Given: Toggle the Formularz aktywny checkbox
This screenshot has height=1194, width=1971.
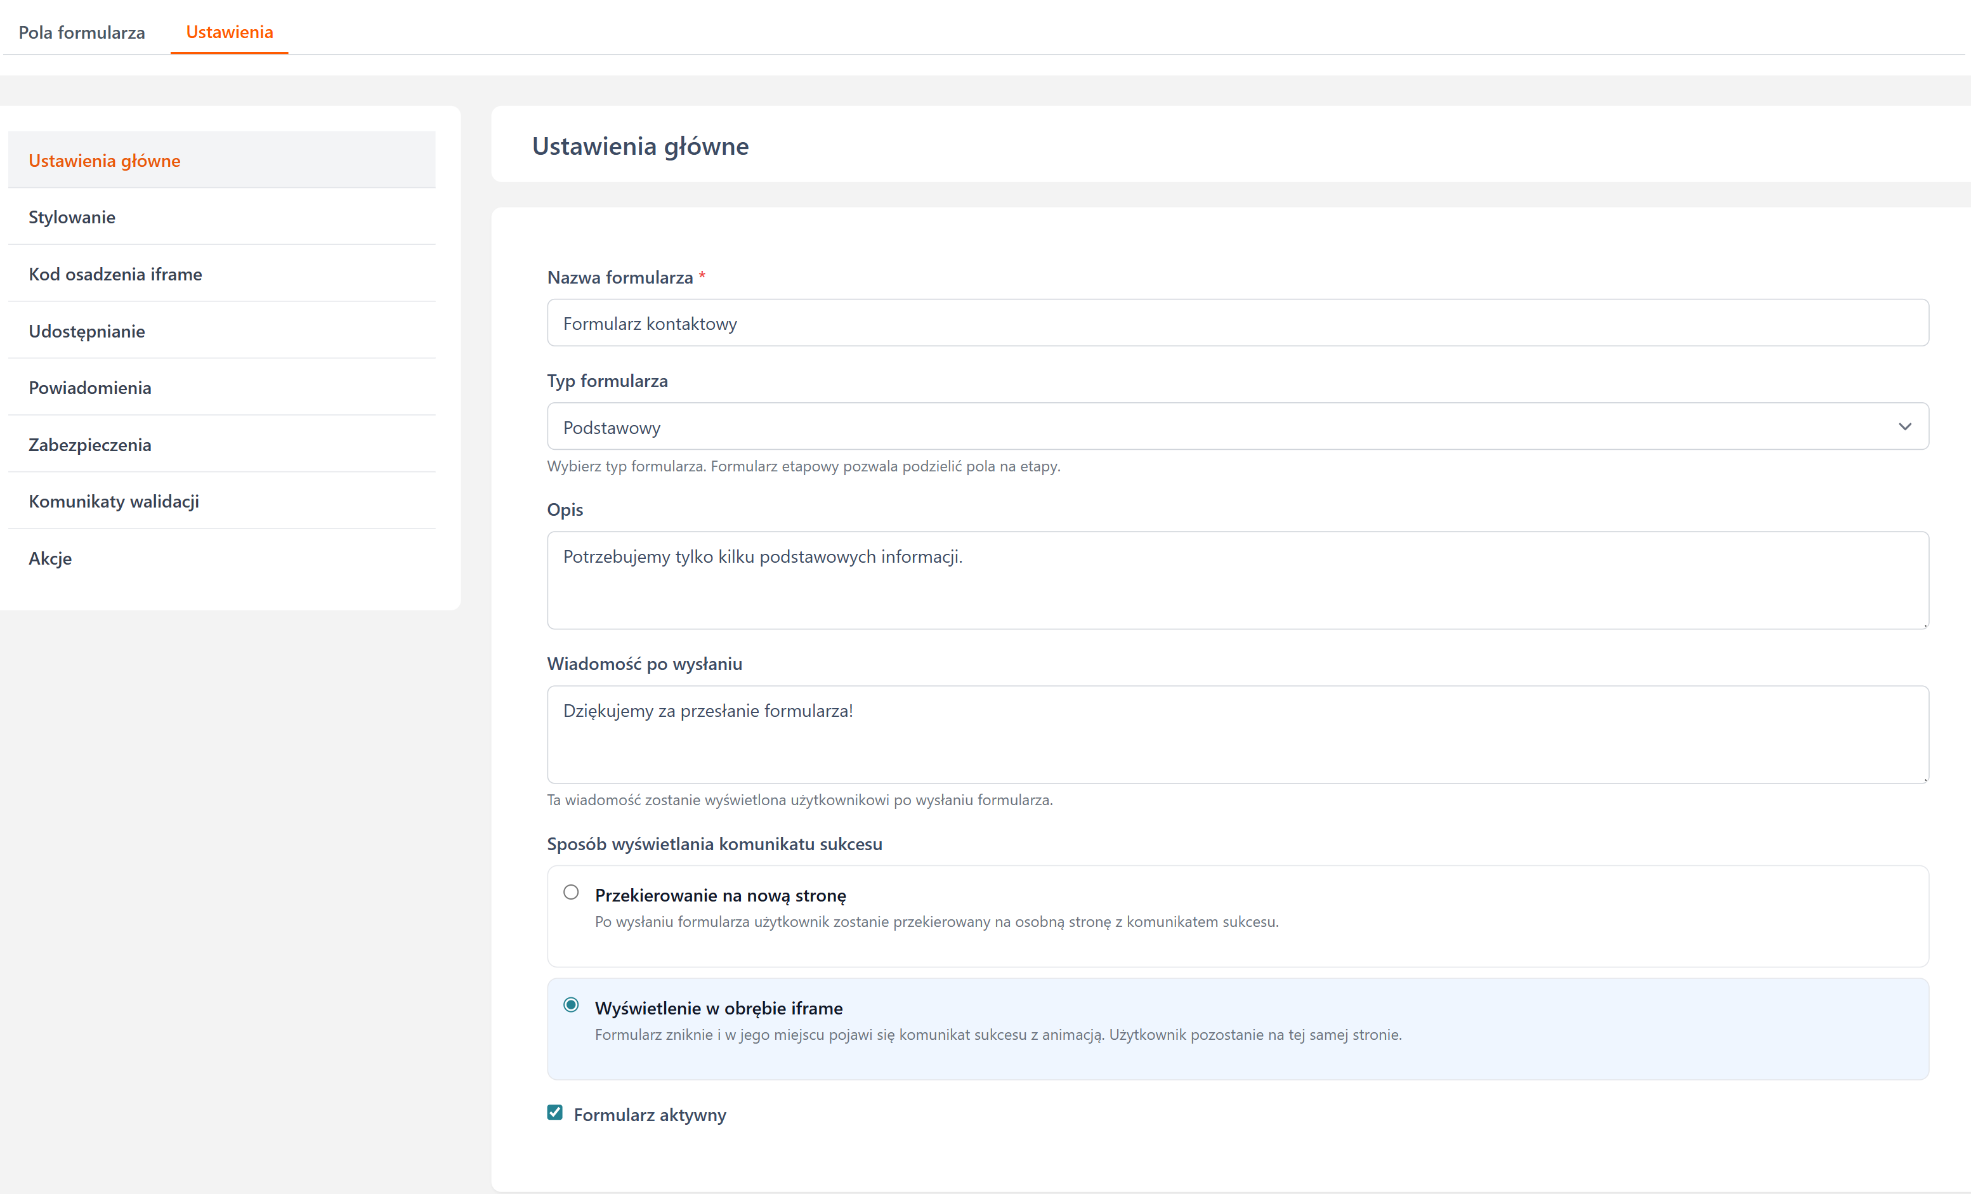Looking at the screenshot, I should [x=555, y=1112].
